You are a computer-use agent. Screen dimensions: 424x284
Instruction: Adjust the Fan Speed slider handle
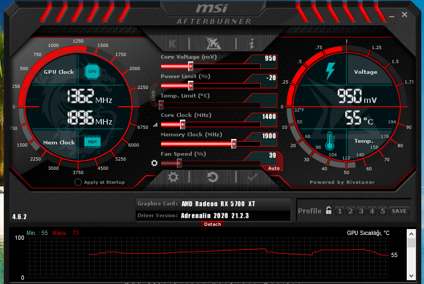[x=179, y=163]
